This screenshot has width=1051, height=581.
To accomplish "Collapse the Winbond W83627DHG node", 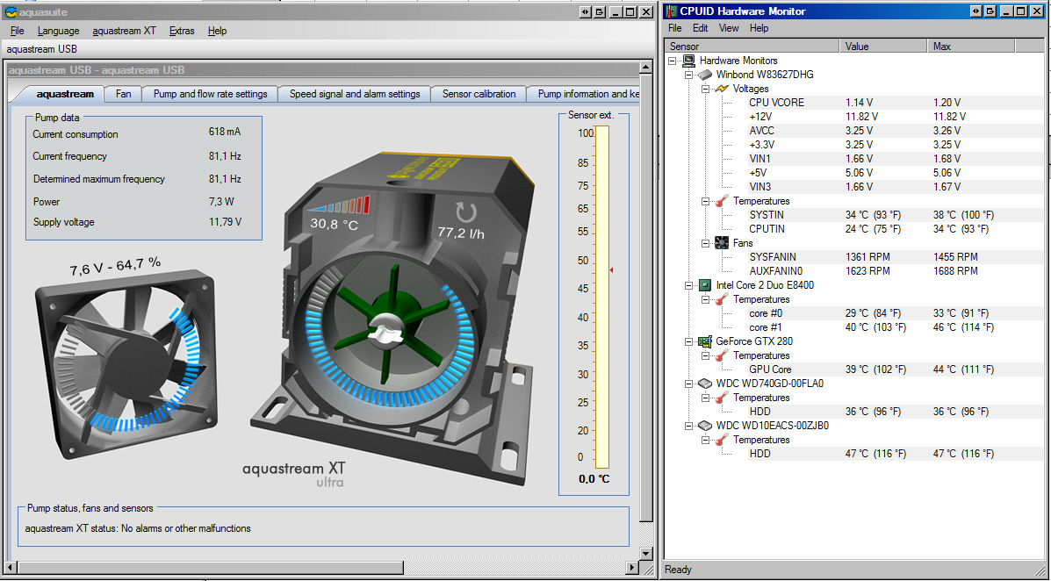I will 688,75.
